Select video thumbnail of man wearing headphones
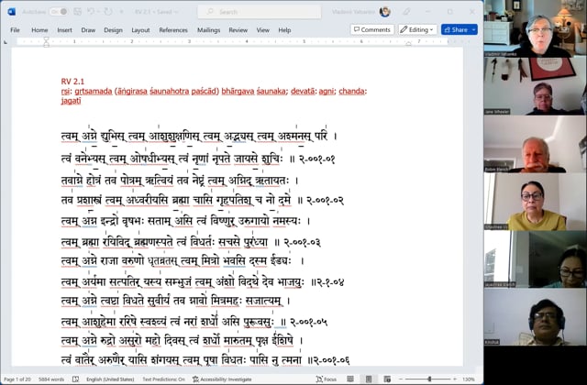The height and width of the screenshot is (385, 587). coord(535,317)
